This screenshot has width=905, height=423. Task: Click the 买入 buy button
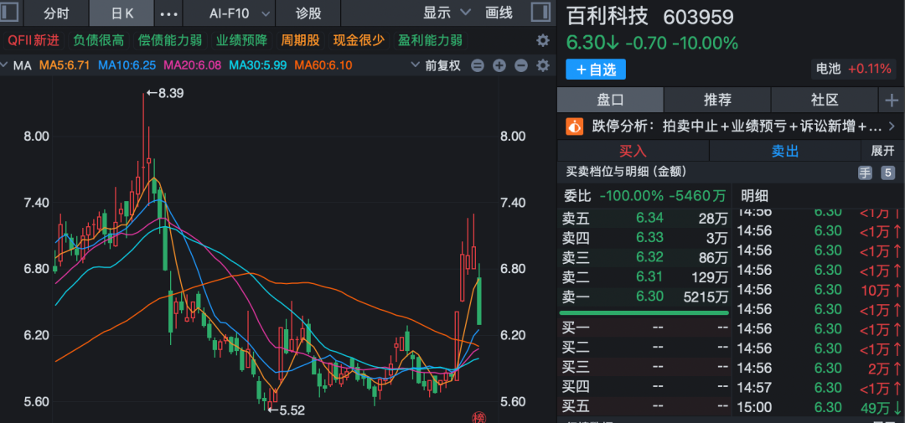tap(633, 151)
